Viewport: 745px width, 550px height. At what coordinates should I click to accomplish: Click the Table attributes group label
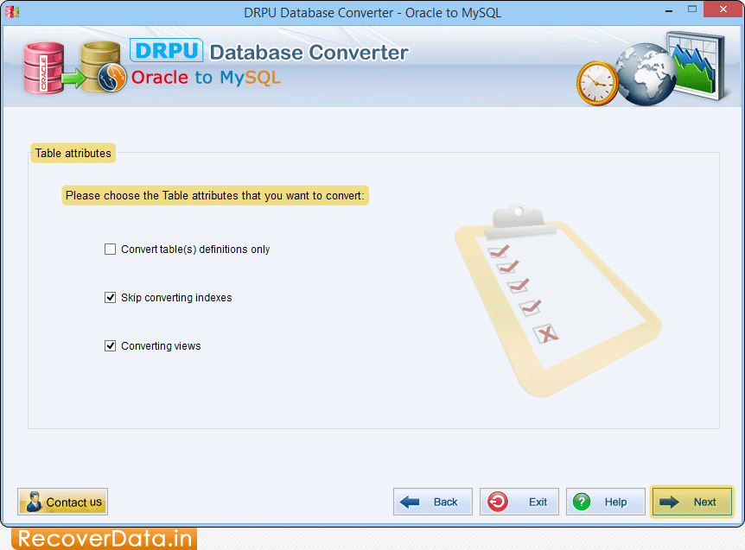coord(73,154)
